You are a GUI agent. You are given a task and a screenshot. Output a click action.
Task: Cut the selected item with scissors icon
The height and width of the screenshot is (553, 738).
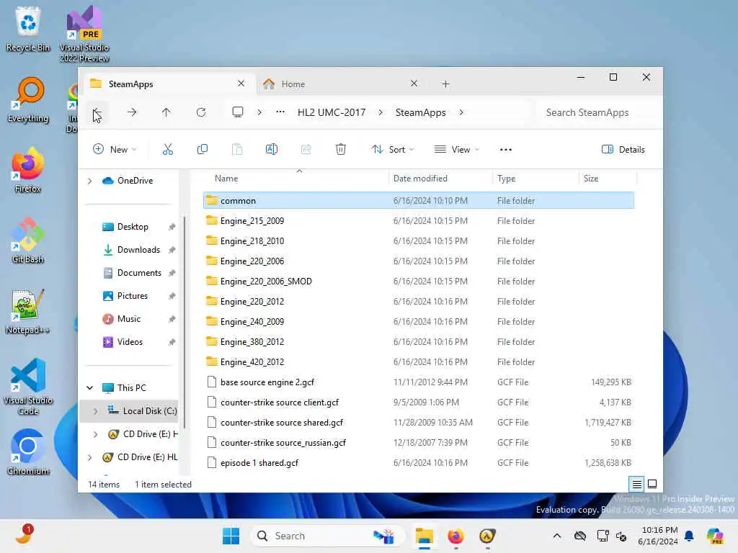[167, 150]
